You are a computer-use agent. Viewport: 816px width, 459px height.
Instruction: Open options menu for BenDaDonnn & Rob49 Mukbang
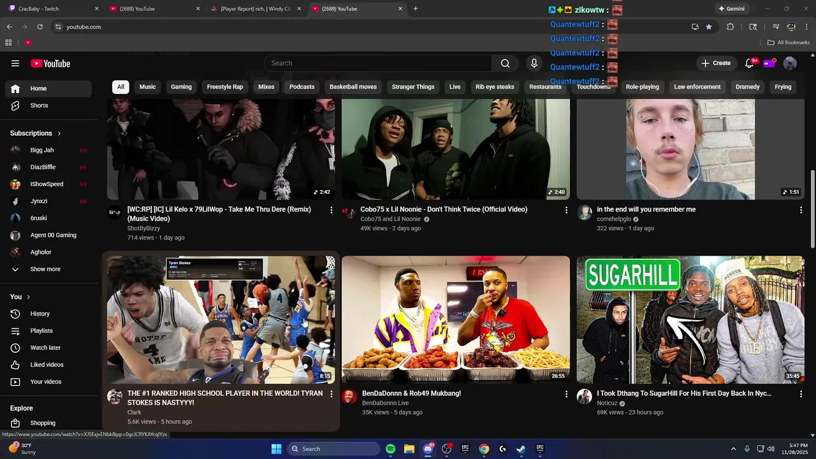566,394
